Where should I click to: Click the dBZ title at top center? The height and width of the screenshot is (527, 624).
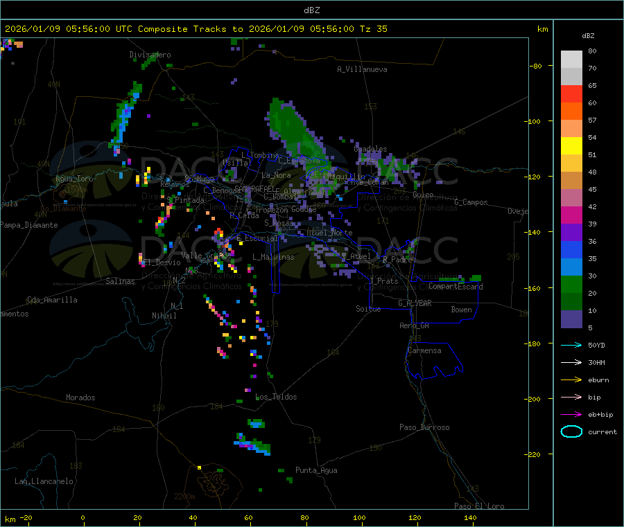click(311, 10)
